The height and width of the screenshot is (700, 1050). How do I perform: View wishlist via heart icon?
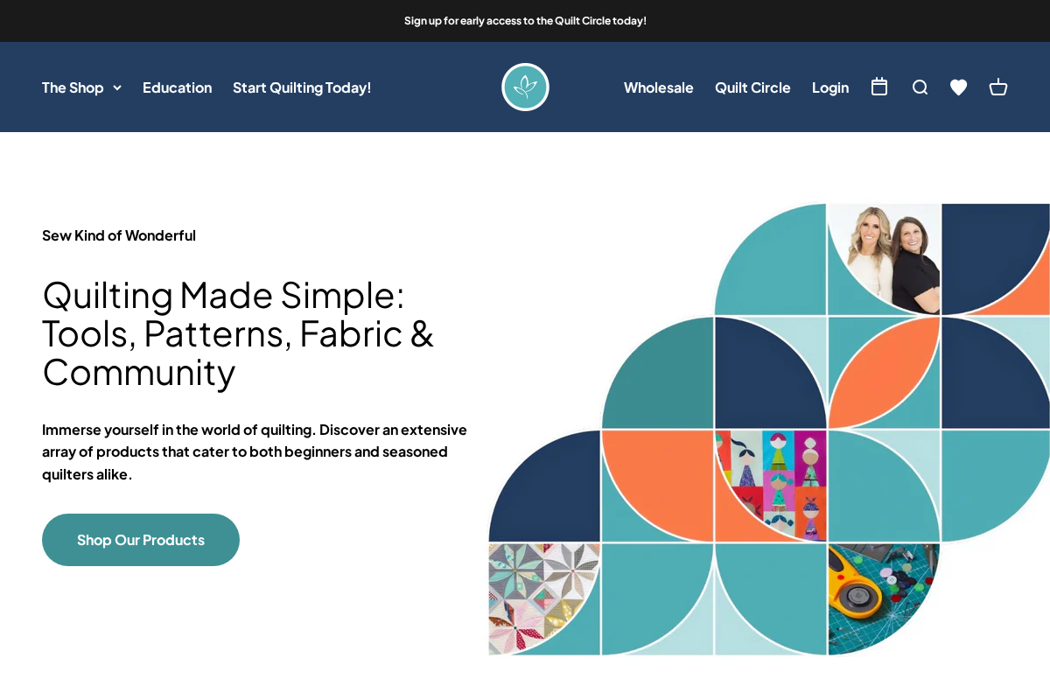[958, 87]
